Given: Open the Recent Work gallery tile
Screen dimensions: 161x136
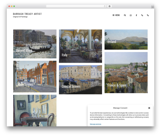Looking at the screenshot, I should pyautogui.click(x=35, y=44).
